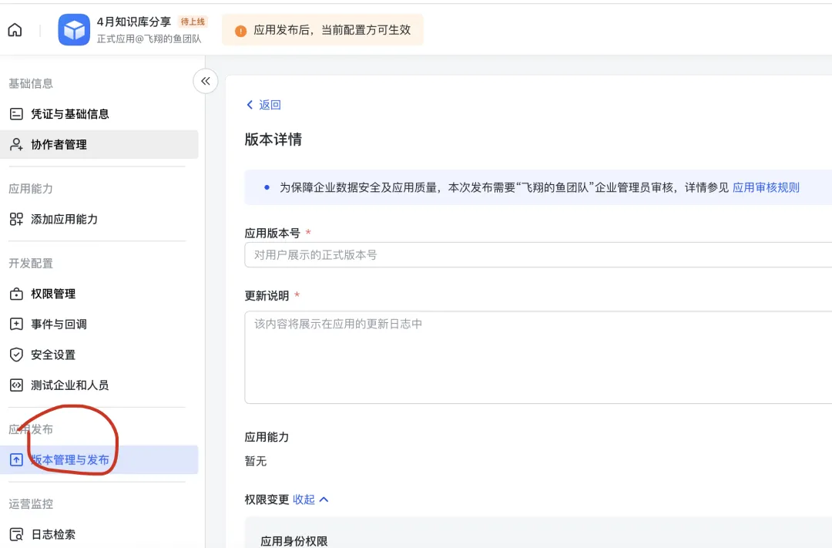The height and width of the screenshot is (548, 832).
Task: Open 版本管理与发布 in the sidebar
Action: click(x=70, y=460)
